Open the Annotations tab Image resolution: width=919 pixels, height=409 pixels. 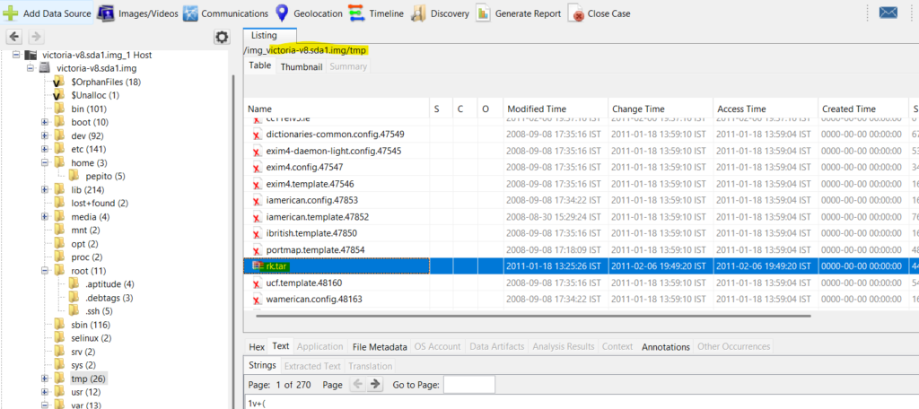(666, 347)
